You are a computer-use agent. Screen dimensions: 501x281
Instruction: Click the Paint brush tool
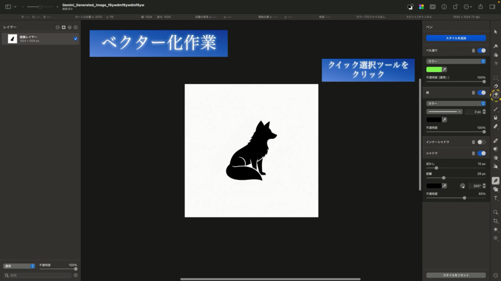[x=496, y=109]
